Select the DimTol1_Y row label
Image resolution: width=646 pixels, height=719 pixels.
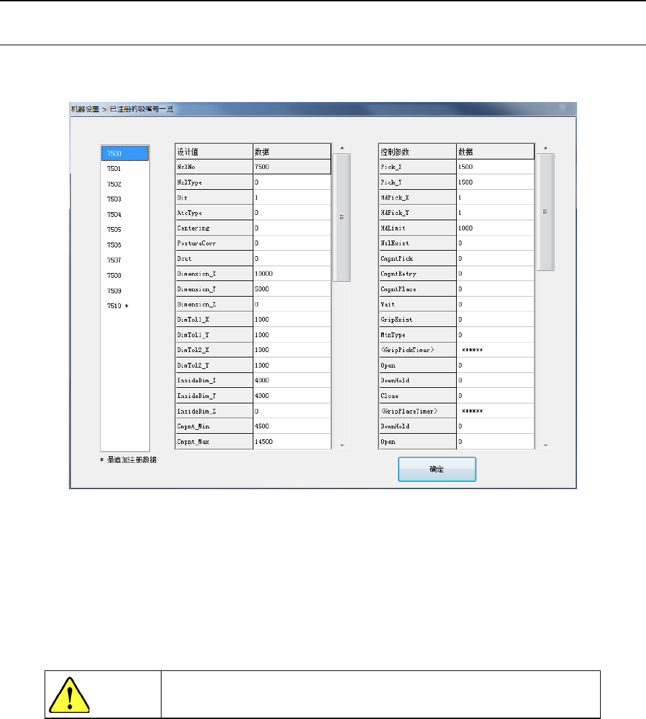[x=214, y=334]
